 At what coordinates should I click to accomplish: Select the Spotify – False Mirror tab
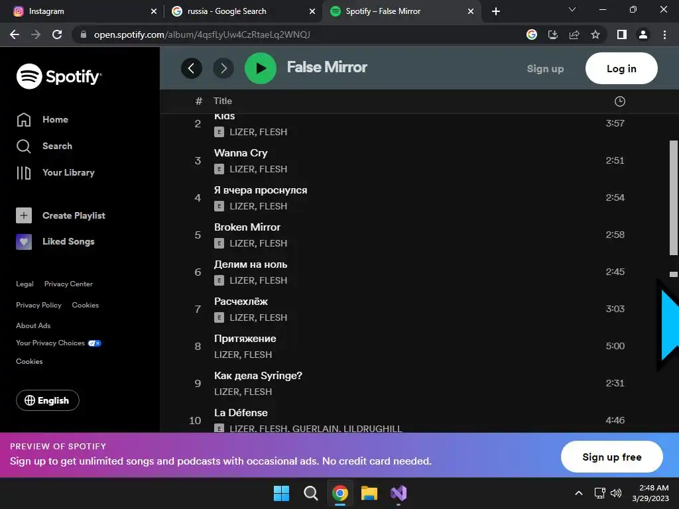click(401, 11)
